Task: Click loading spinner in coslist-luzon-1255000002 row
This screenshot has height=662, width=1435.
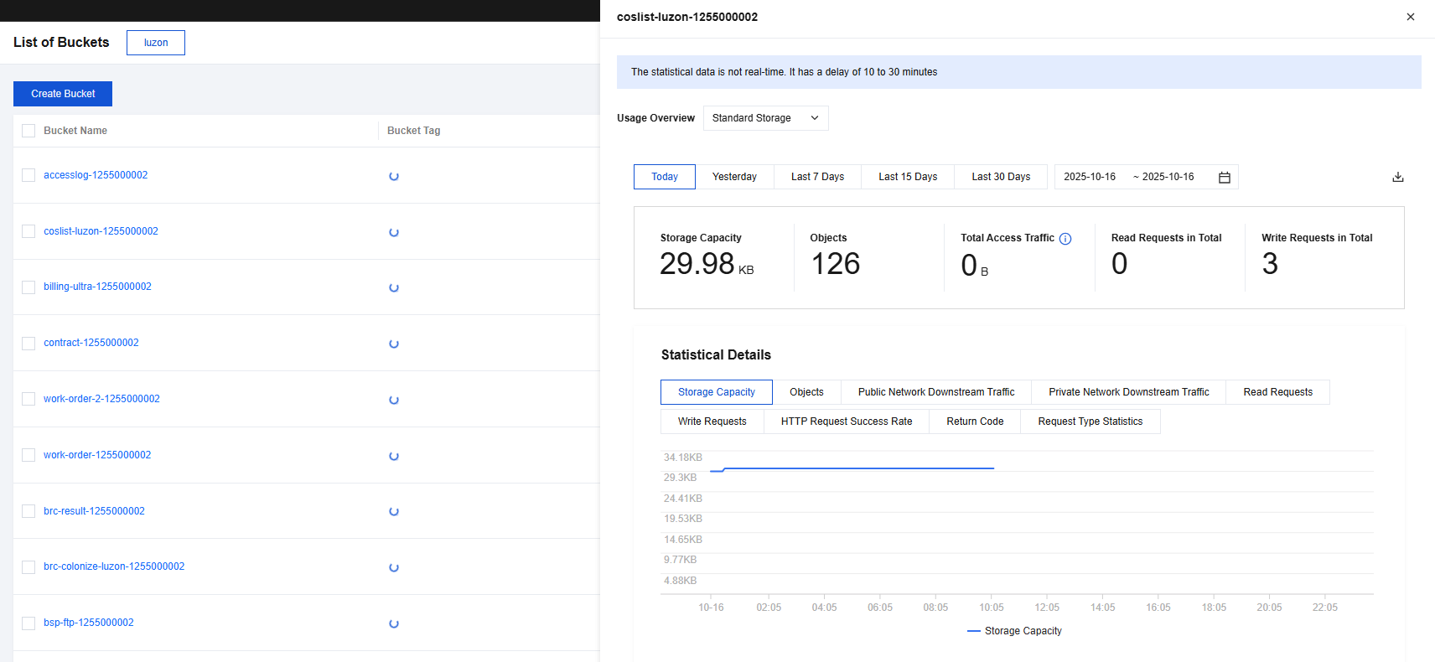Action: click(394, 232)
